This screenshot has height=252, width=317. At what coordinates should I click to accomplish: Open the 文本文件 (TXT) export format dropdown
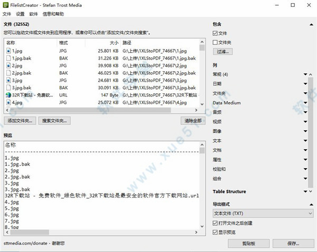point(263,214)
